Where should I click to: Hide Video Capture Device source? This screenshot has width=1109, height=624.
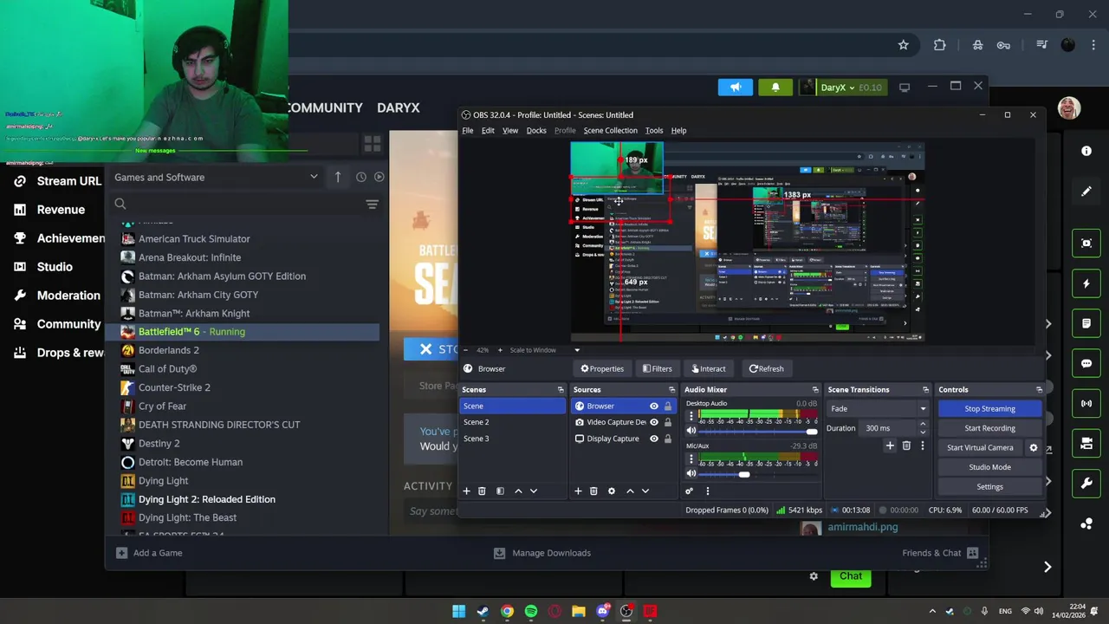654,422
